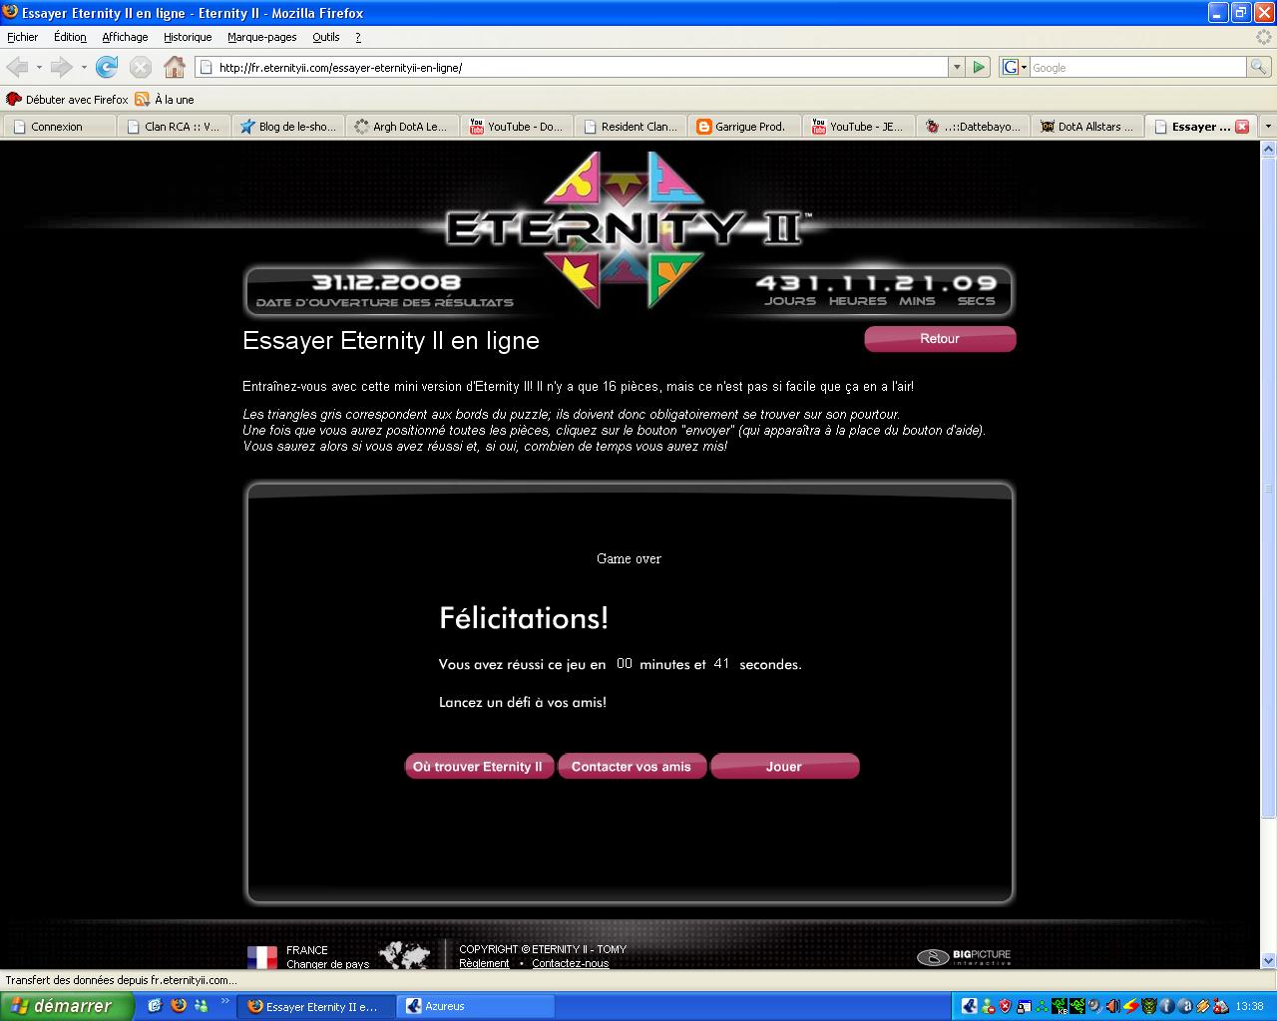Click the Jouer button
This screenshot has width=1277, height=1021.
click(784, 766)
